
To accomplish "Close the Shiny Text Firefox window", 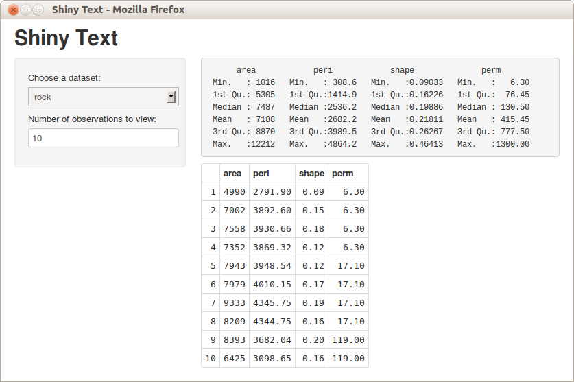I will pyautogui.click(x=12, y=10).
